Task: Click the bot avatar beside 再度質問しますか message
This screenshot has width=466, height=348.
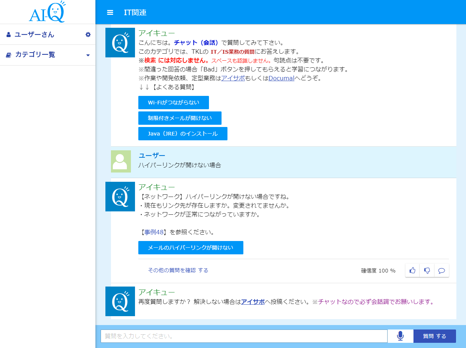Action: point(120,301)
